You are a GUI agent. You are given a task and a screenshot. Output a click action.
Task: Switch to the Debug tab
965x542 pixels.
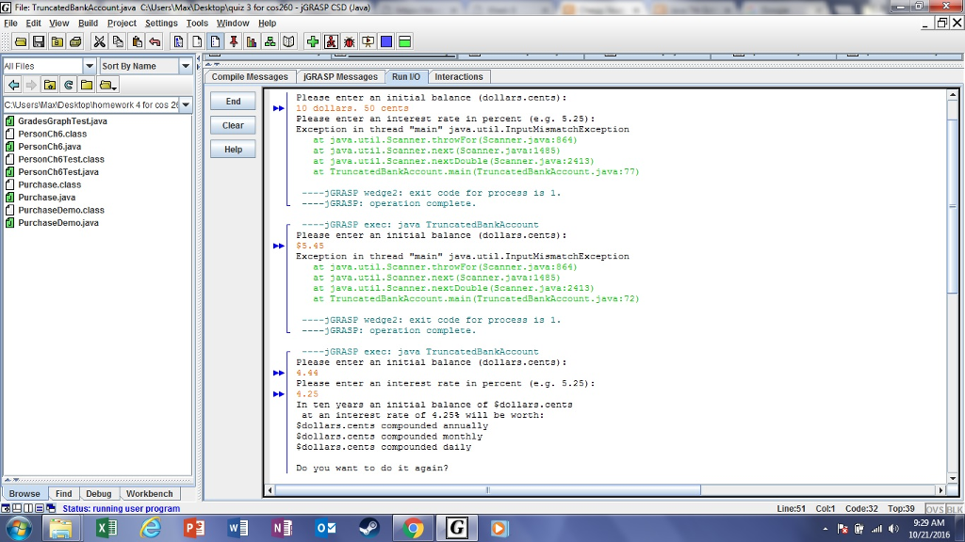98,493
